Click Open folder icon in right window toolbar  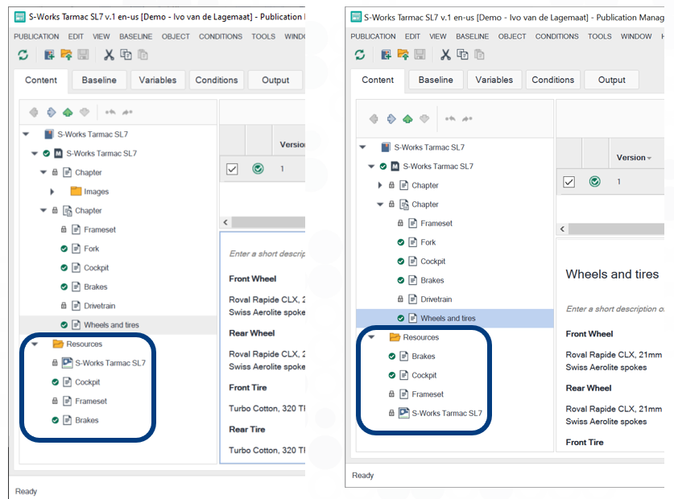[x=403, y=55]
